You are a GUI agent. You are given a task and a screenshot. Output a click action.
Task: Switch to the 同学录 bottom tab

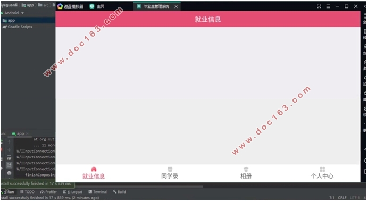(x=170, y=173)
